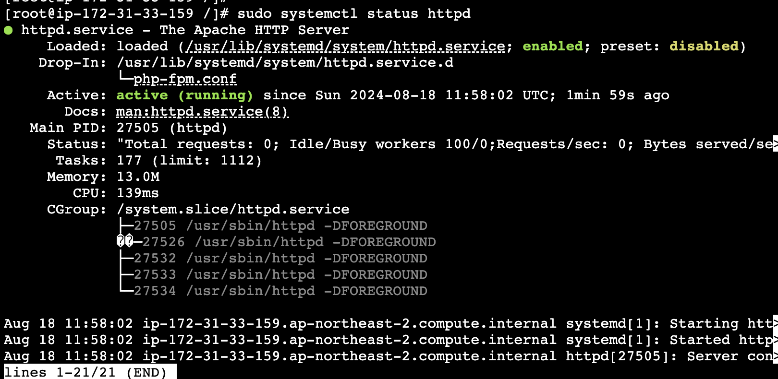Viewport: 778px width, 379px height.
Task: Click the 'Status:' field label
Action: [x=76, y=144]
